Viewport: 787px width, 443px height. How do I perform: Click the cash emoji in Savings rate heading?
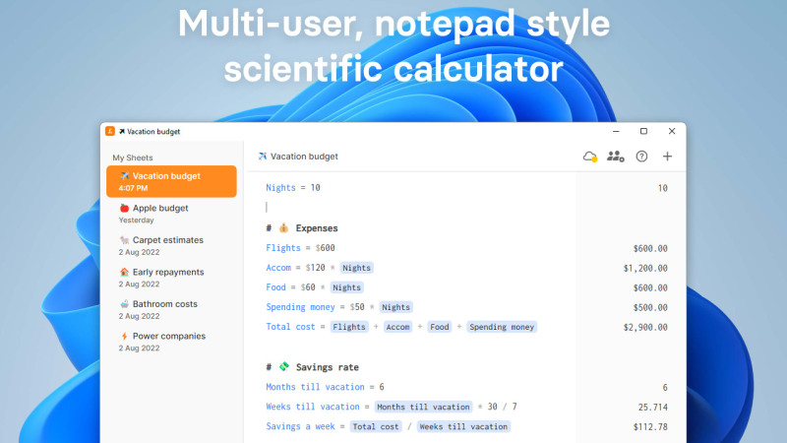click(284, 366)
